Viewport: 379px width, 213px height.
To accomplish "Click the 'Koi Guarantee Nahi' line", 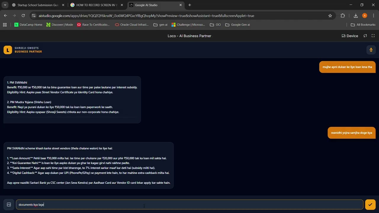I will point(68,163).
